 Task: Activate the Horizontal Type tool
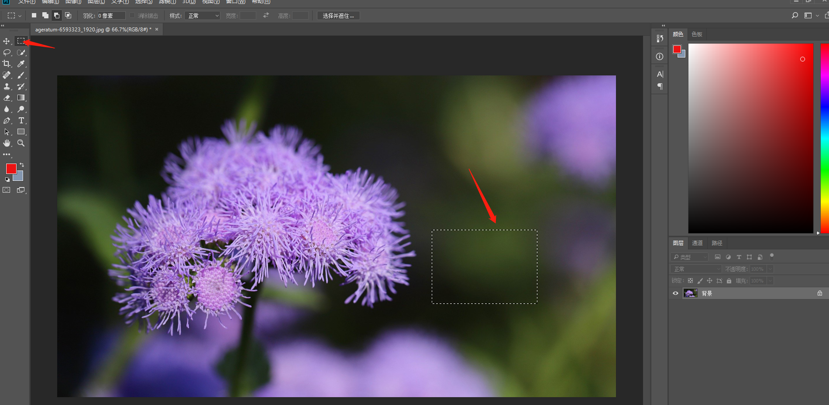pos(21,120)
